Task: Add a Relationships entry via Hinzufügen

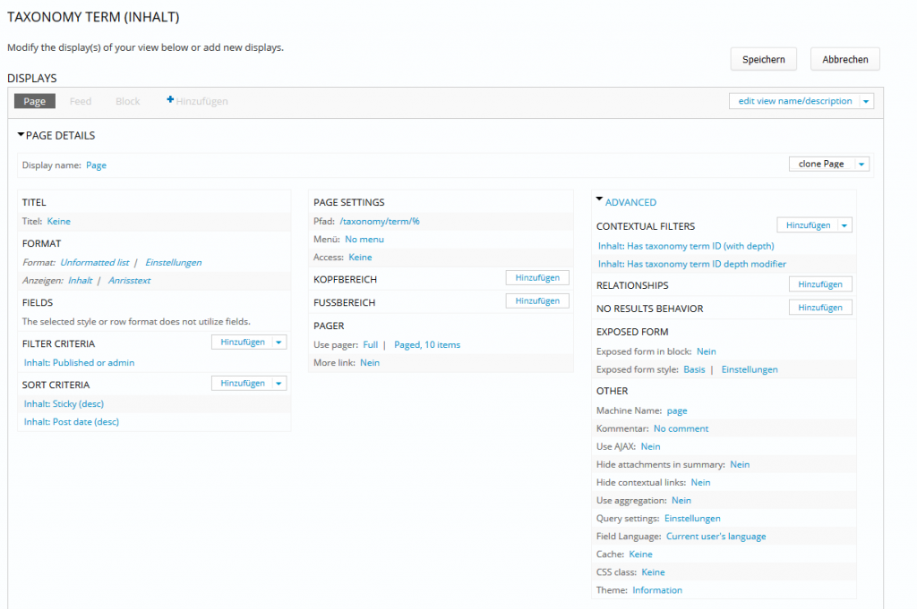Action: click(x=820, y=284)
